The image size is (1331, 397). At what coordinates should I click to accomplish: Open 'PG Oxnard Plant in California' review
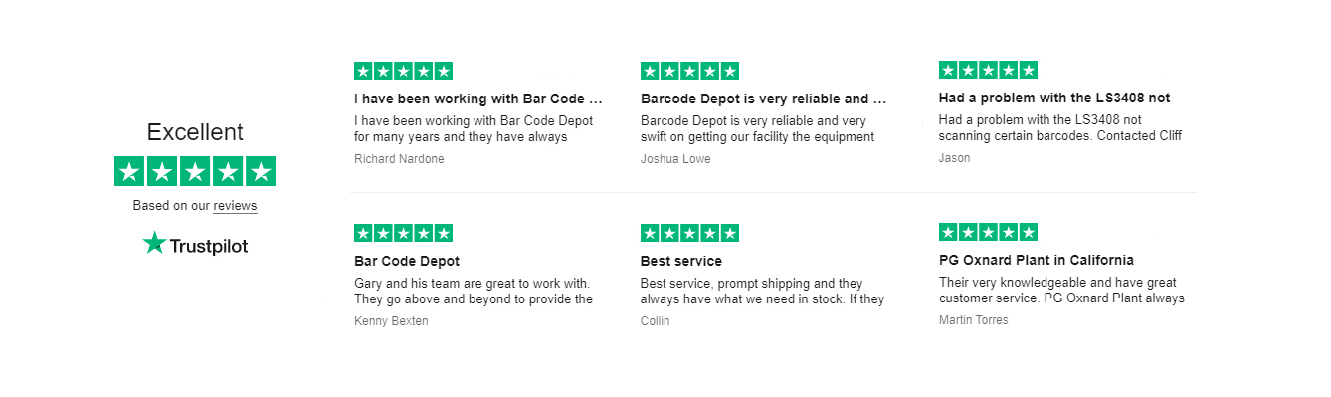pyautogui.click(x=1037, y=261)
